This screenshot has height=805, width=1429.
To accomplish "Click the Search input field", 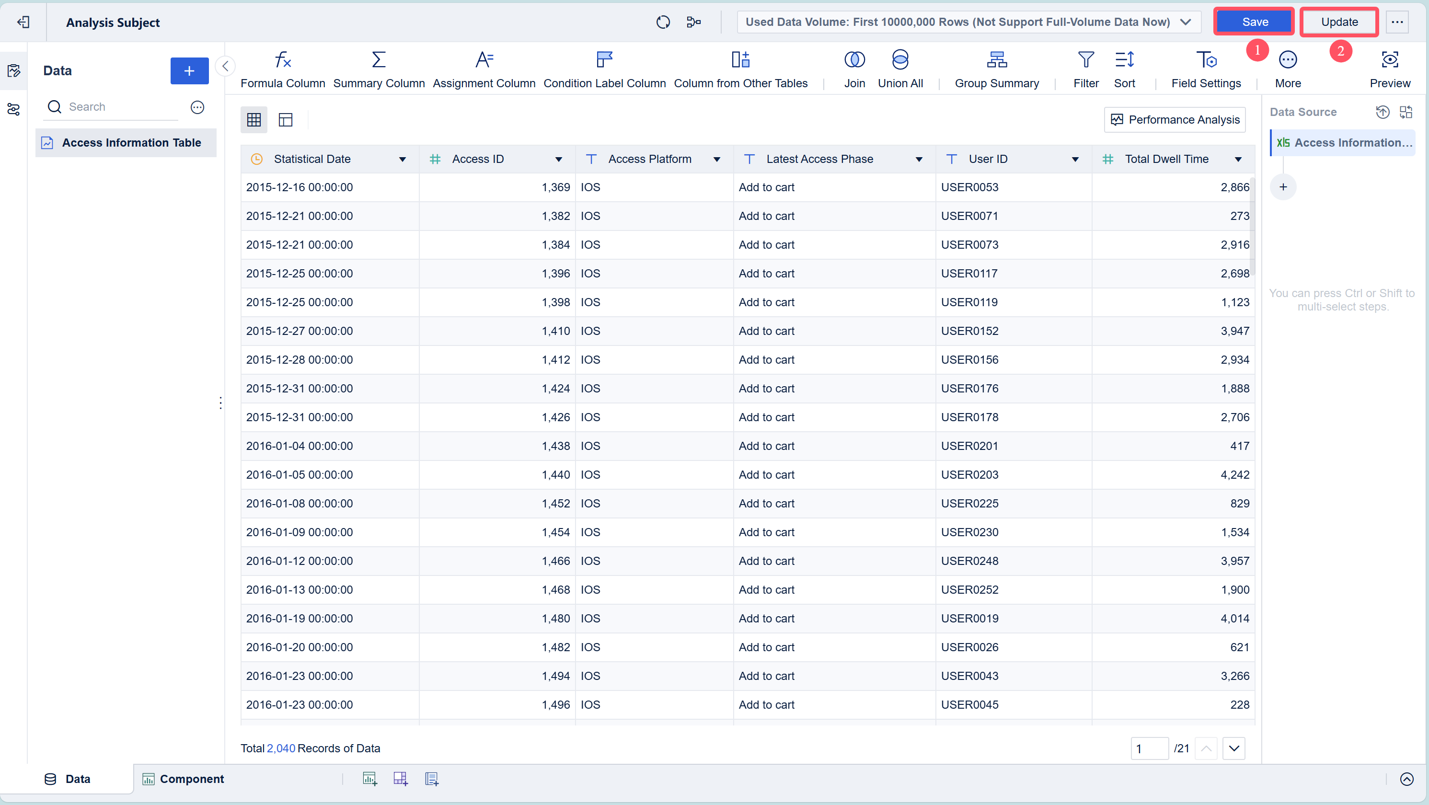I will point(111,106).
